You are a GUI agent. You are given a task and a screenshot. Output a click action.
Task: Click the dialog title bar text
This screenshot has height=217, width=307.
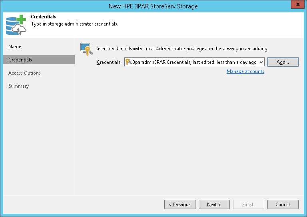tap(153, 6)
